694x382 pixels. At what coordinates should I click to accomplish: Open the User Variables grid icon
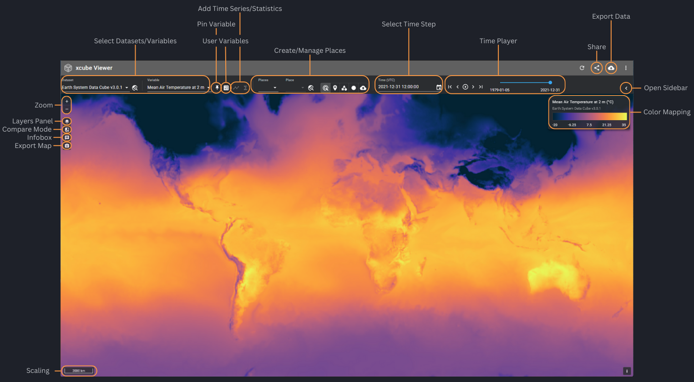pyautogui.click(x=226, y=88)
